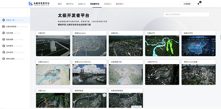
Task: Open the 联系我们 nav tab
Action: pos(120,4)
